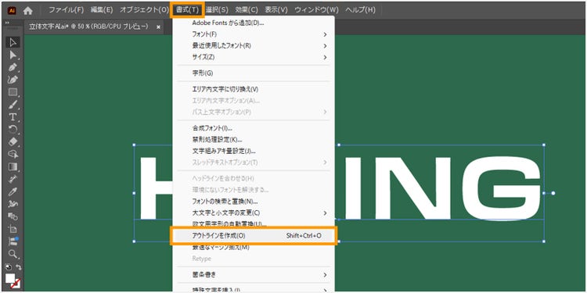
Task: Choose 字形(G) menu entry
Action: pyautogui.click(x=254, y=73)
